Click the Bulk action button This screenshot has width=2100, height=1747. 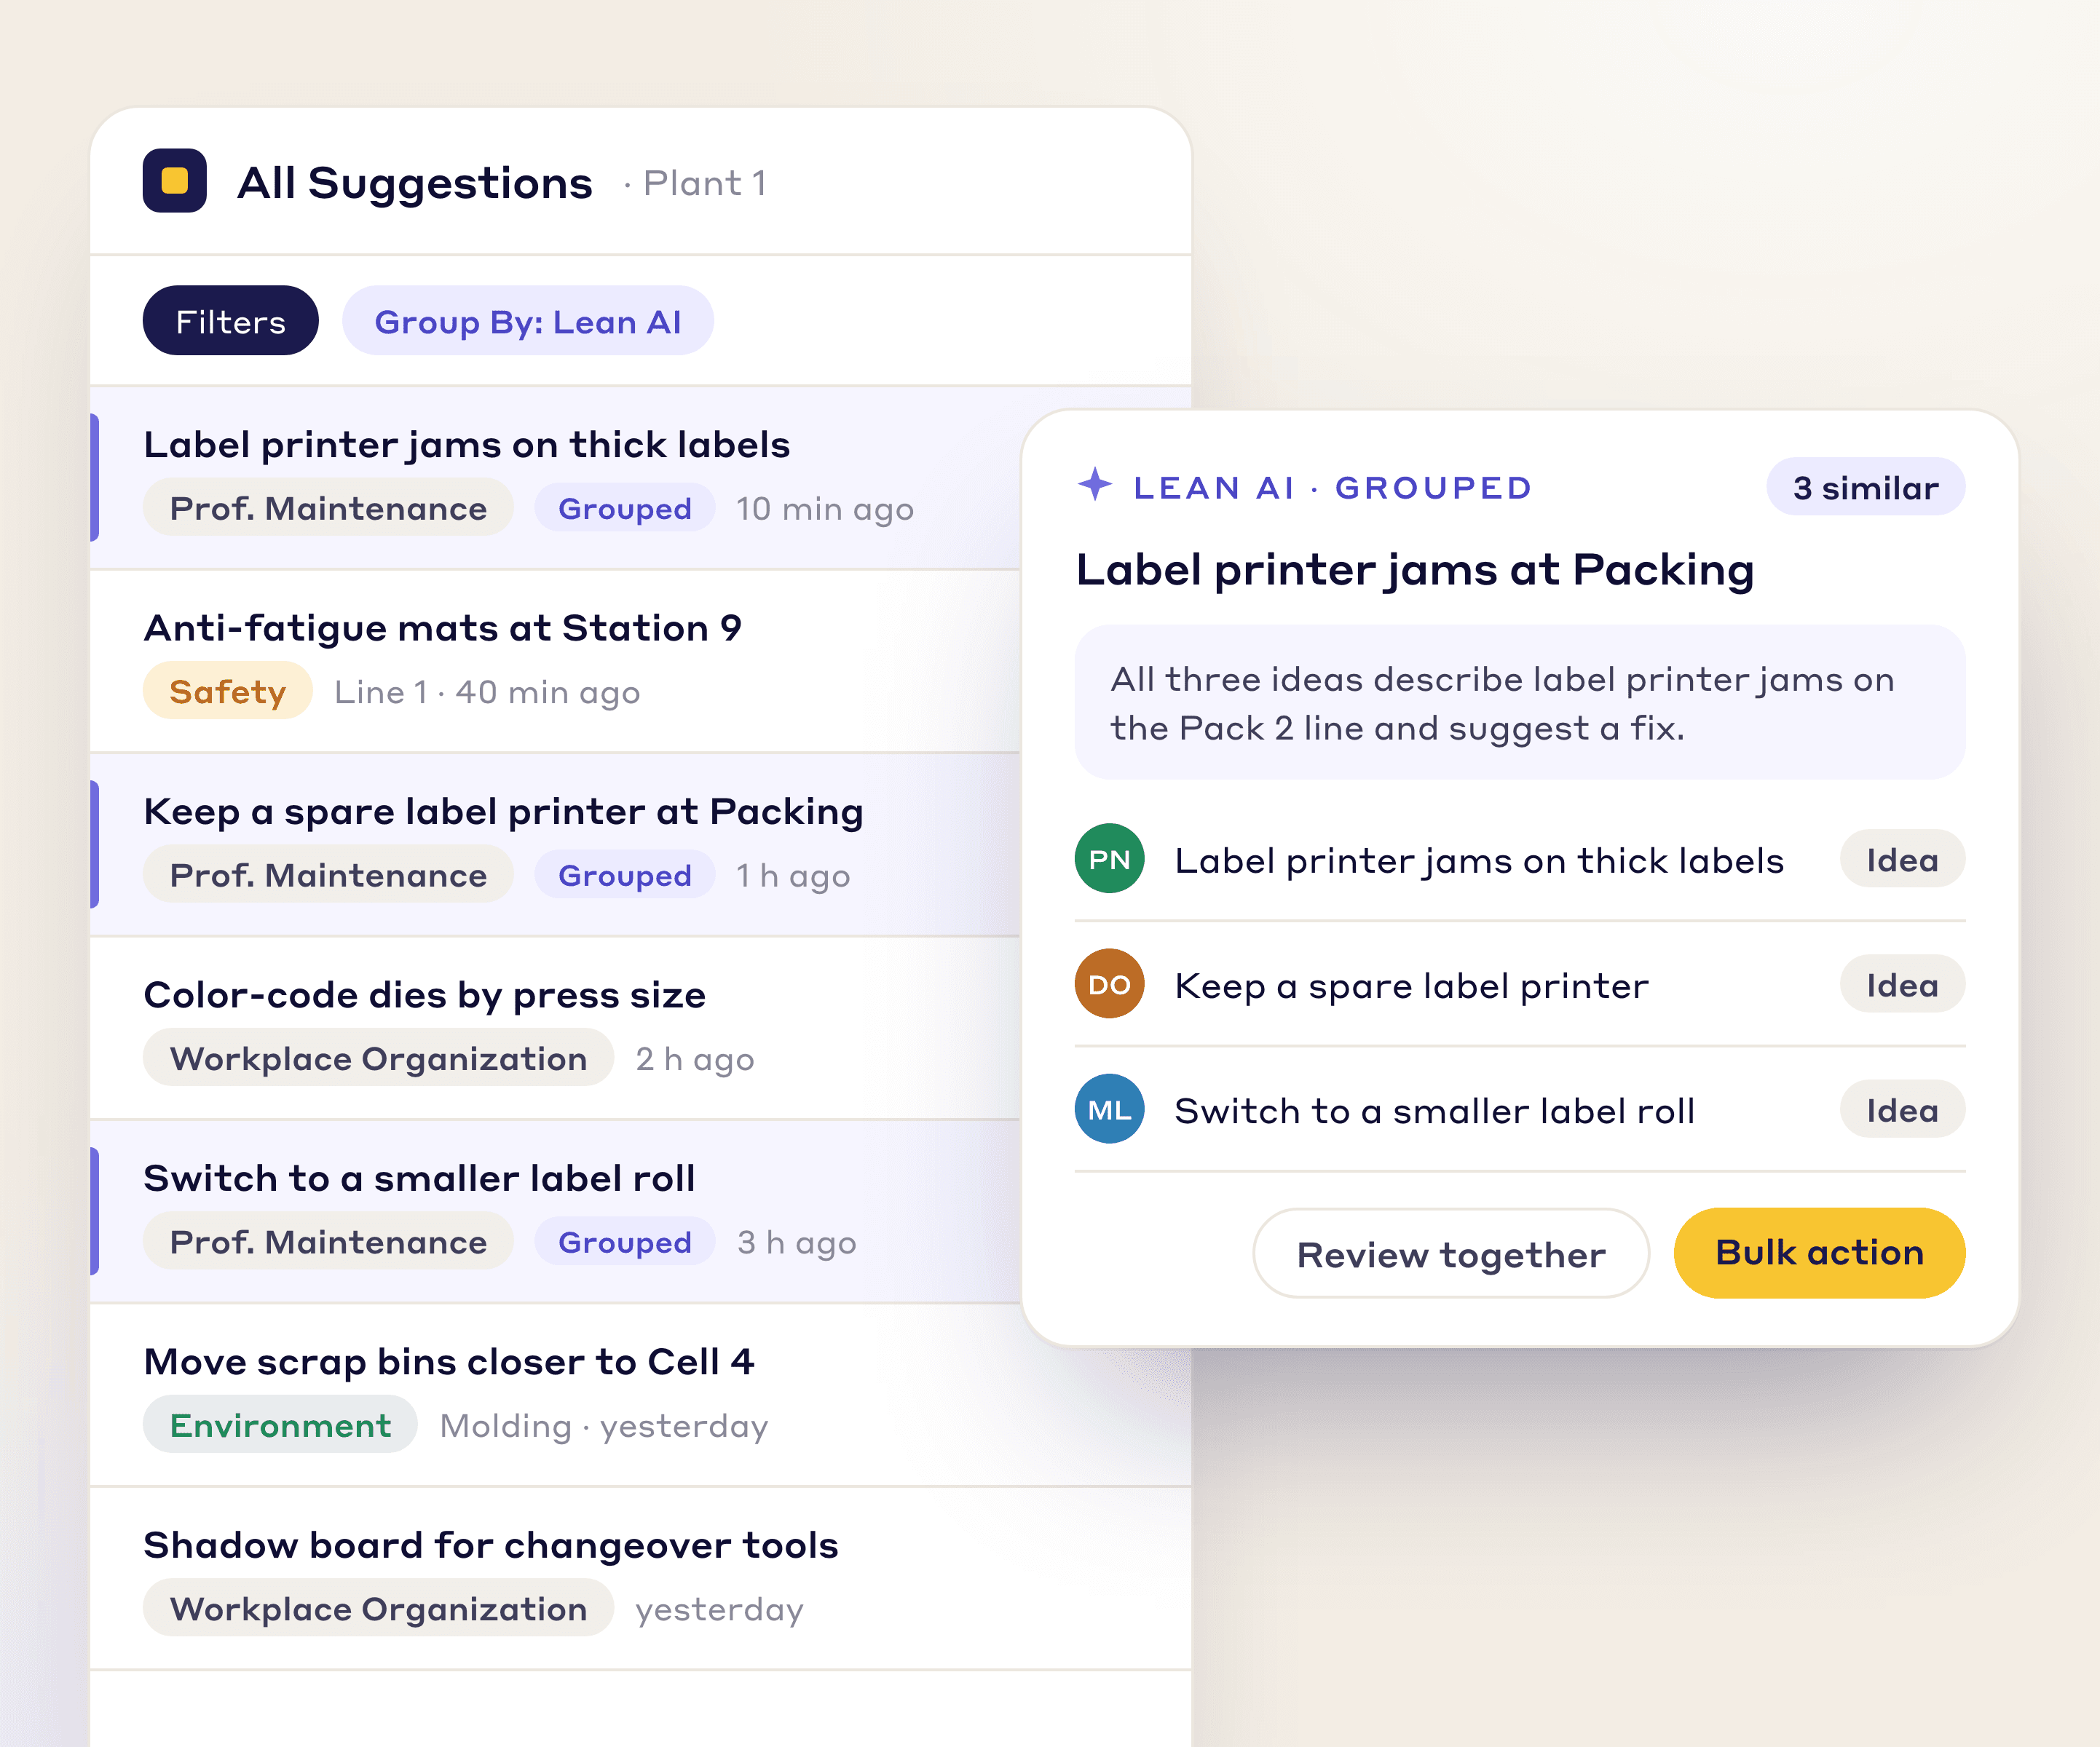coord(1820,1253)
